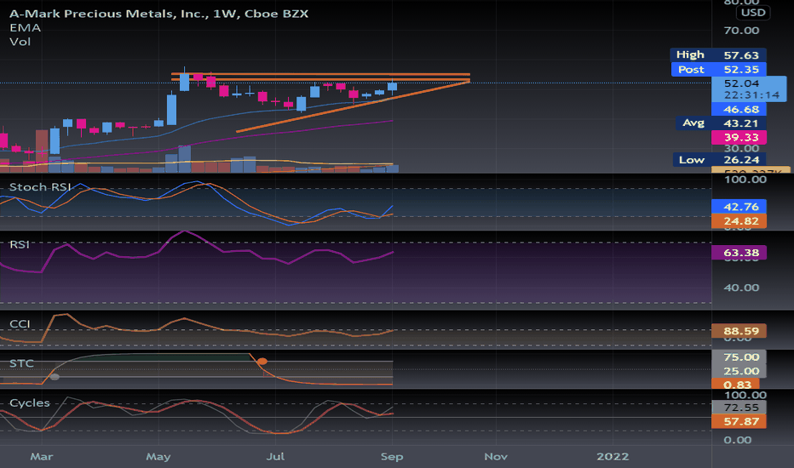Click the Mar date on time axis
The width and height of the screenshot is (794, 468).
point(42,457)
